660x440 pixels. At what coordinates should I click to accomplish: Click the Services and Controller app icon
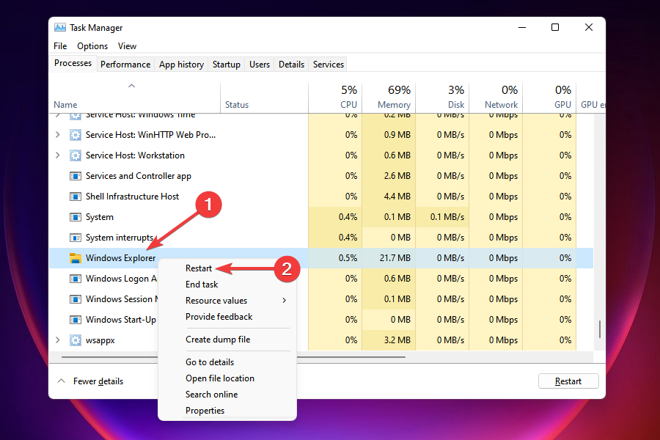pyautogui.click(x=75, y=176)
